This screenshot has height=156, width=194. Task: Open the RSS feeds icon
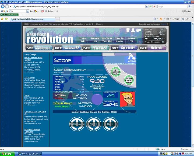161,19
